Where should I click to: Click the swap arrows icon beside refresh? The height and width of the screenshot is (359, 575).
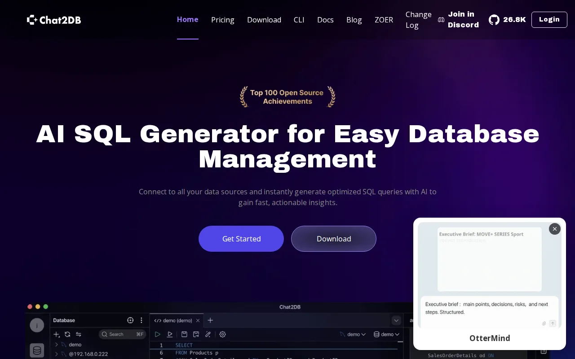click(x=78, y=334)
